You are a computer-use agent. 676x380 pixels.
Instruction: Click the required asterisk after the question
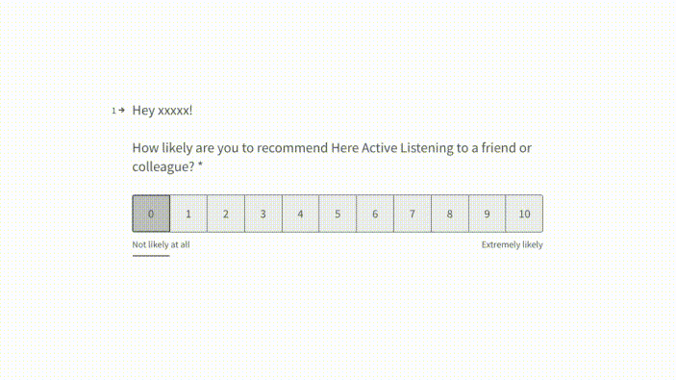point(200,165)
